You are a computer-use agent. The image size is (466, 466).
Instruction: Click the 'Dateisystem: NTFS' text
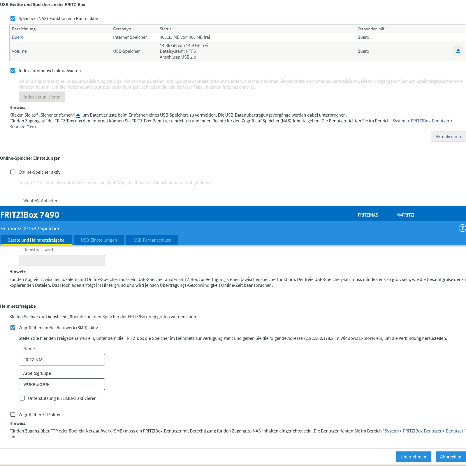click(178, 51)
